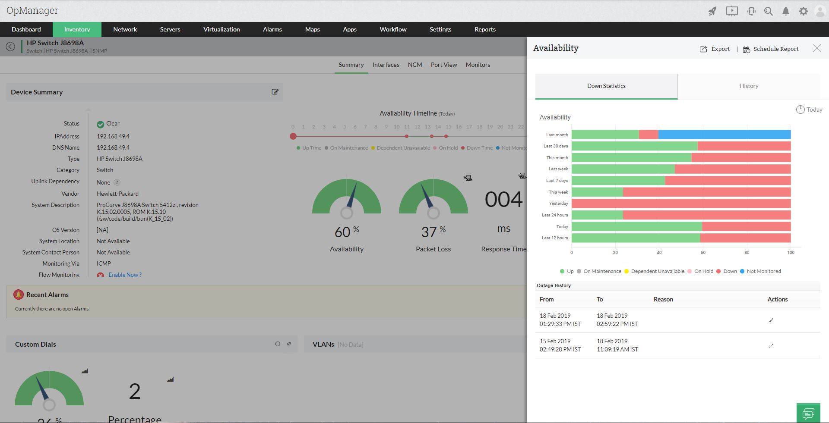Open the live chat icon at bottom right
This screenshot has width=829, height=423.
click(x=808, y=413)
